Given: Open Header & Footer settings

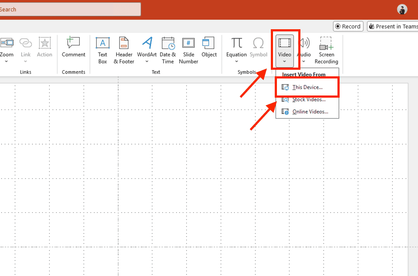Looking at the screenshot, I should click(x=124, y=51).
